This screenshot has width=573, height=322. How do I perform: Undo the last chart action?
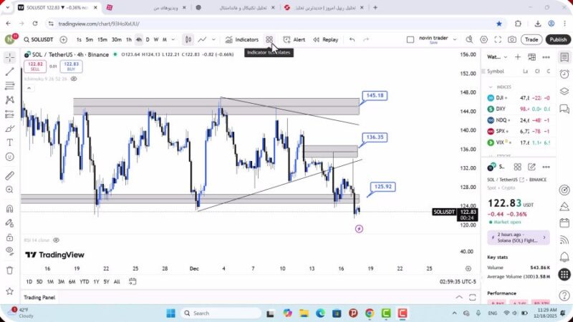pyautogui.click(x=352, y=40)
